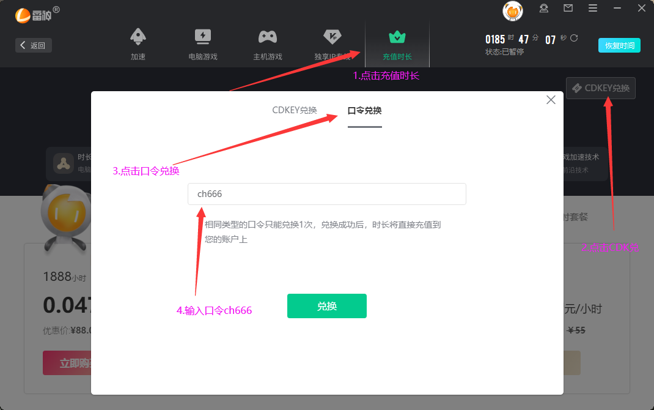Click the contact person icon near top right
Screen dimensions: 654x410
[x=543, y=9]
